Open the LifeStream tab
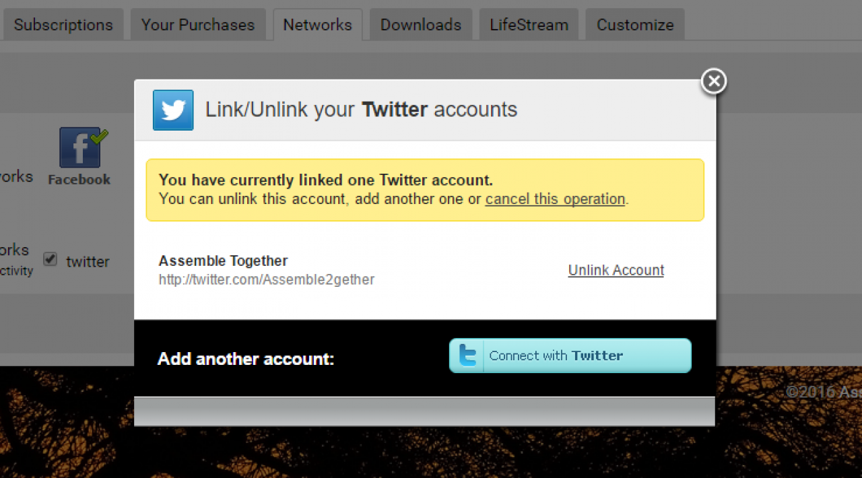 529,25
